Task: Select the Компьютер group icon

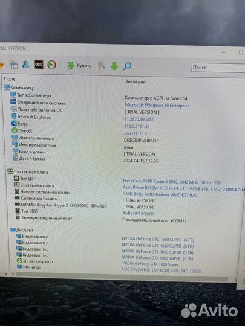Action: [x=7, y=87]
